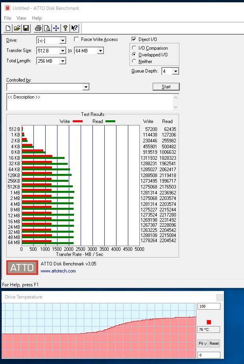The height and width of the screenshot is (364, 244).
Task: Click the Fit y button
Action: [x=203, y=343]
